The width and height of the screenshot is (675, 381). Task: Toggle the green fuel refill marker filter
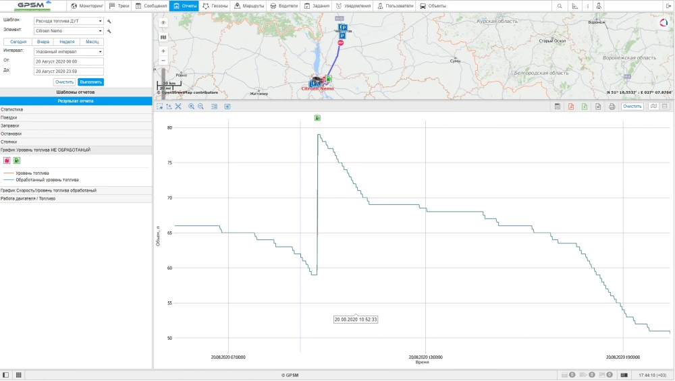pyautogui.click(x=17, y=160)
